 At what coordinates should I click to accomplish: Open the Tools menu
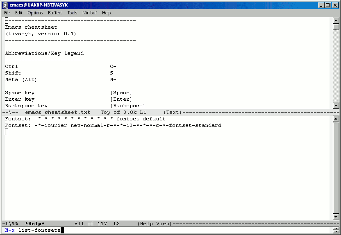[x=72, y=13]
